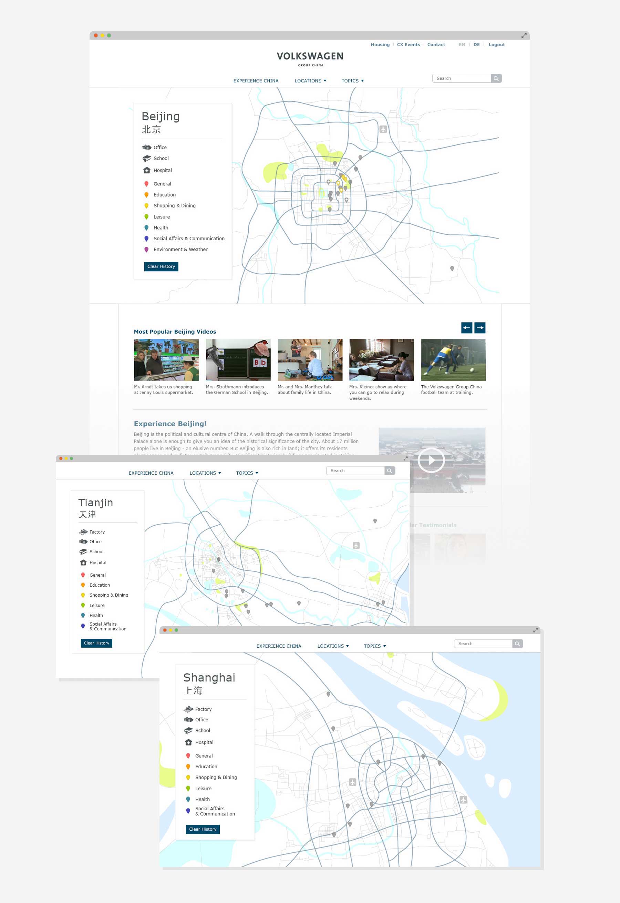Switch language to DE
Image resolution: width=620 pixels, height=903 pixels.
click(x=477, y=45)
